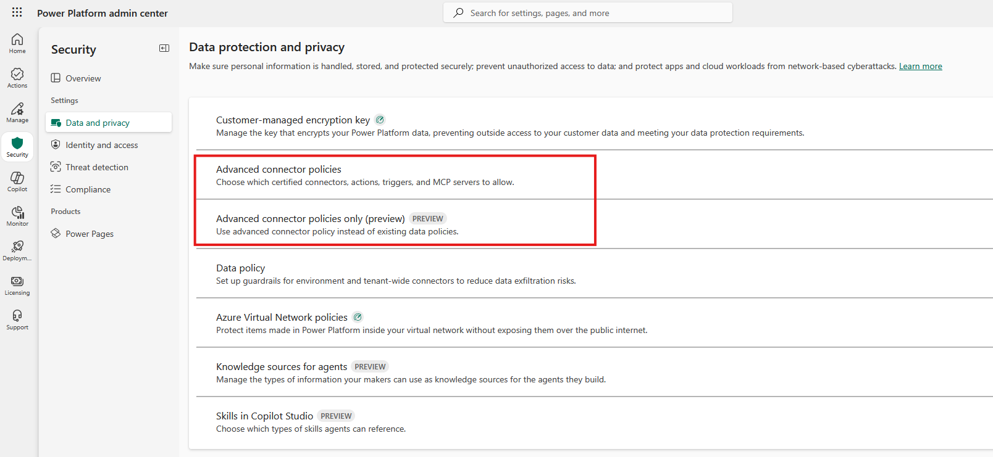Viewport: 993px width, 457px height.
Task: Open the Licensing rail icon
Action: pyautogui.click(x=17, y=285)
